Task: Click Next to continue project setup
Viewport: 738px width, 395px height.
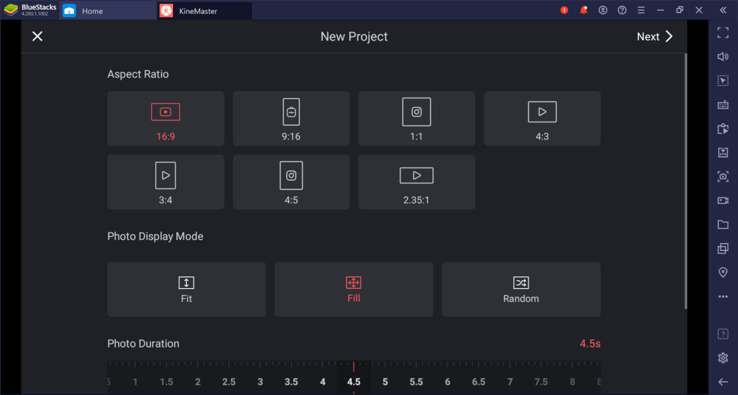Action: [x=654, y=36]
